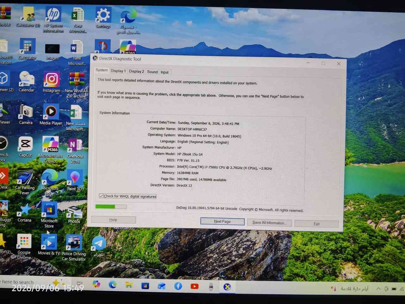Click the BIOS value P78 Ver. 01.15

[188, 161]
